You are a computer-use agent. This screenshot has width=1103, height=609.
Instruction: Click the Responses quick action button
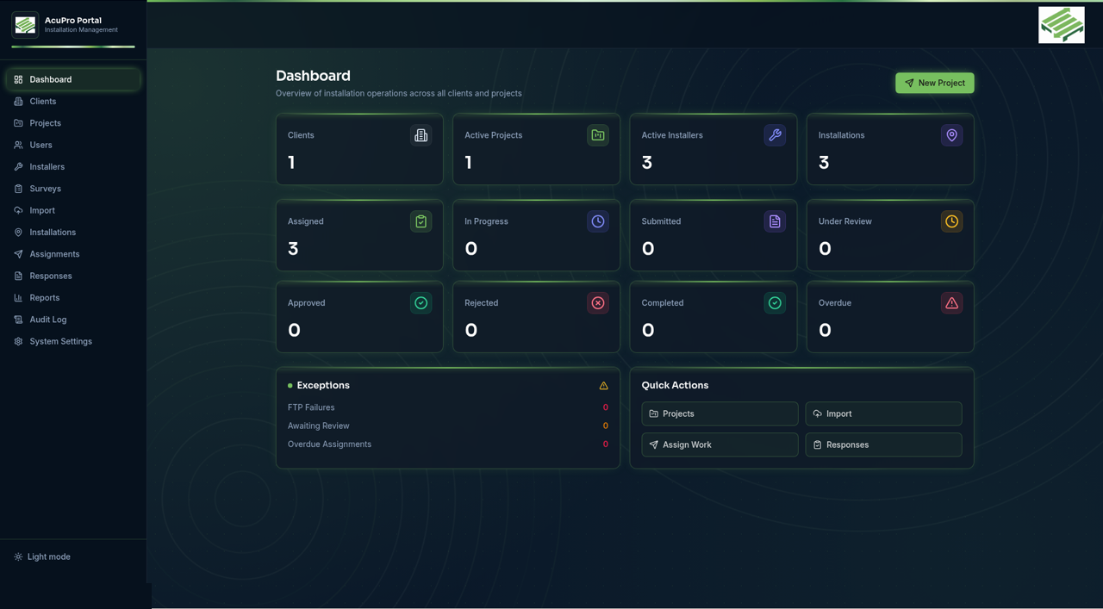pos(883,444)
